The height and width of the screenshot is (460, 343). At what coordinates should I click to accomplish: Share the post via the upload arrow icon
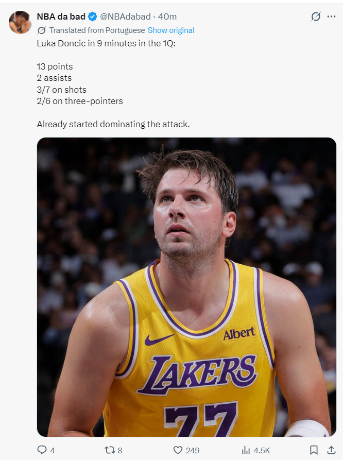coord(331,449)
